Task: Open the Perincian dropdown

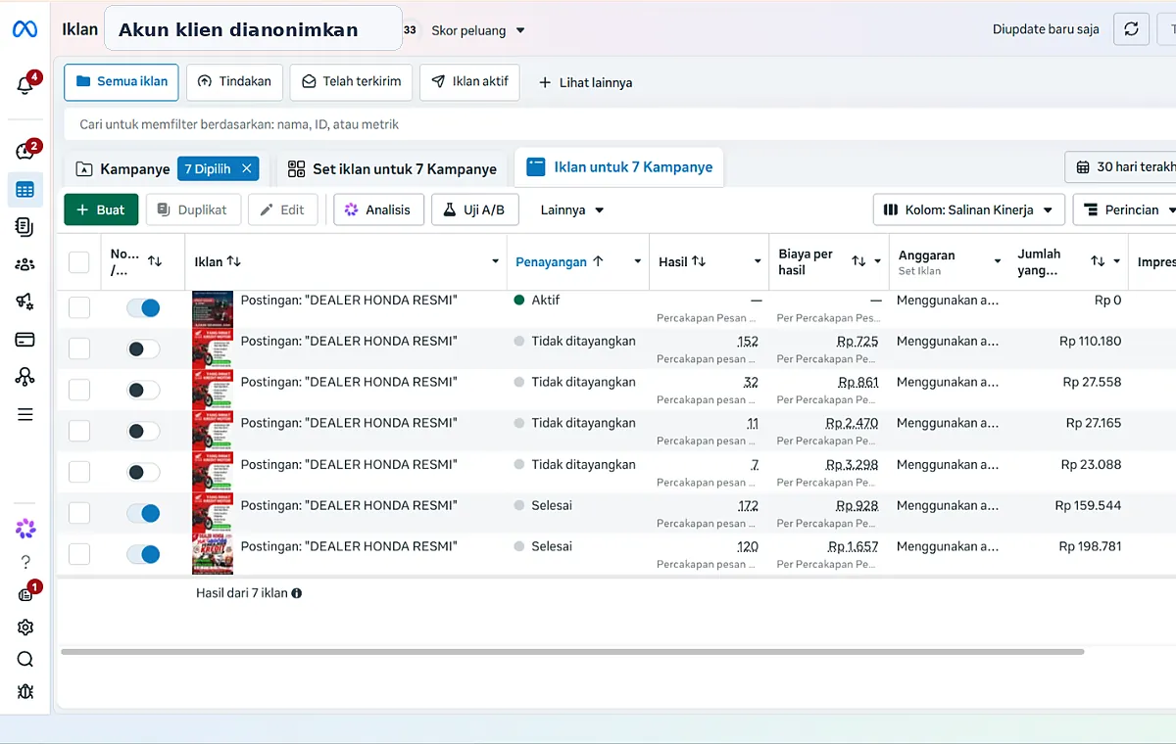Action: click(1127, 209)
